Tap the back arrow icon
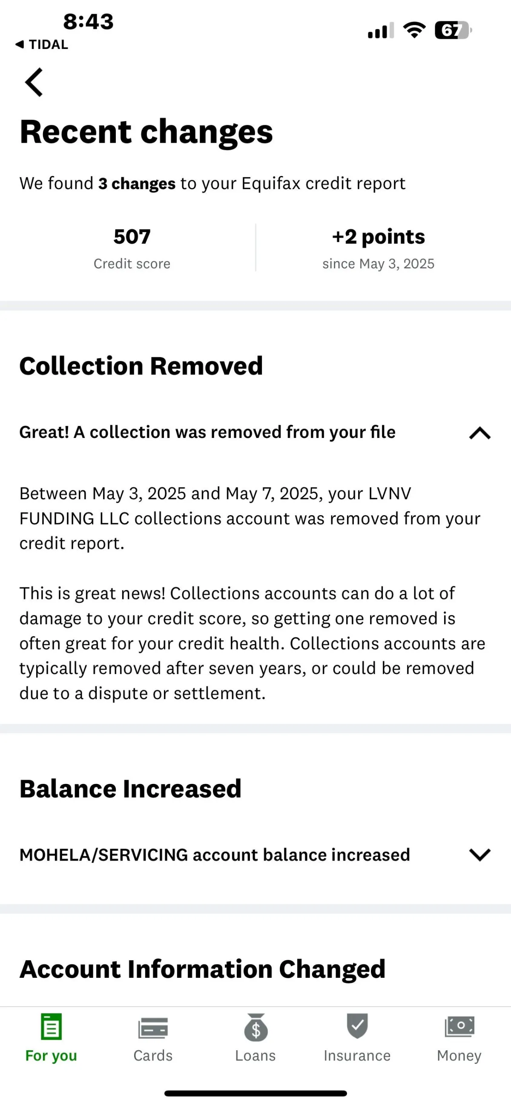 (34, 82)
